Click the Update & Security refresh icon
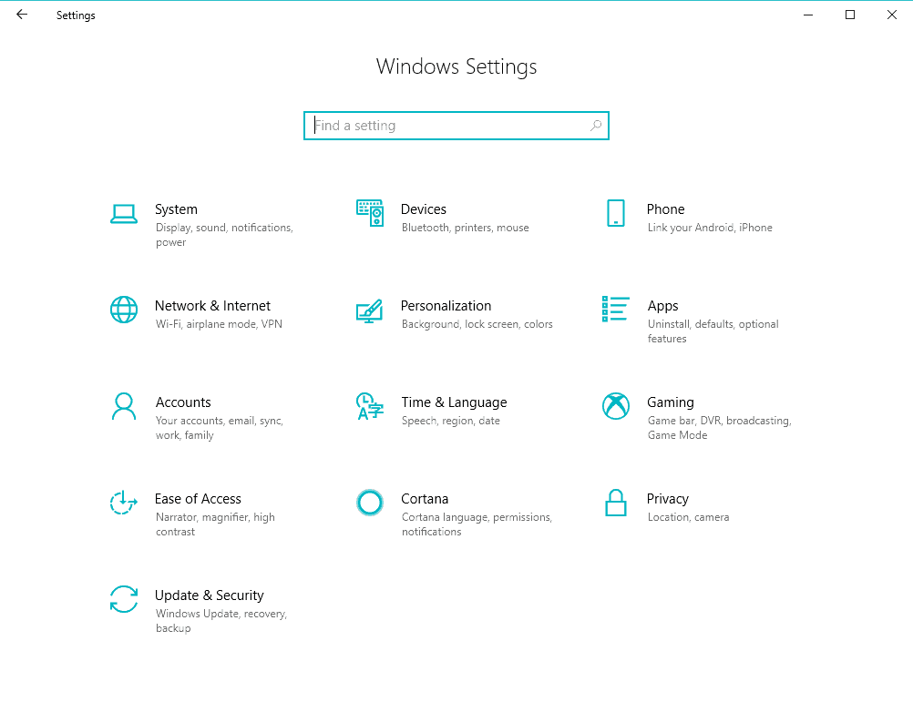Viewport: 913px width, 702px height. click(123, 599)
